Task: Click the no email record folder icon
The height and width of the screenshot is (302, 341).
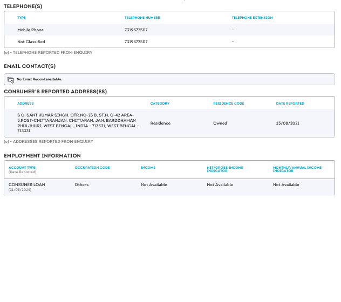Action: pyautogui.click(x=11, y=79)
